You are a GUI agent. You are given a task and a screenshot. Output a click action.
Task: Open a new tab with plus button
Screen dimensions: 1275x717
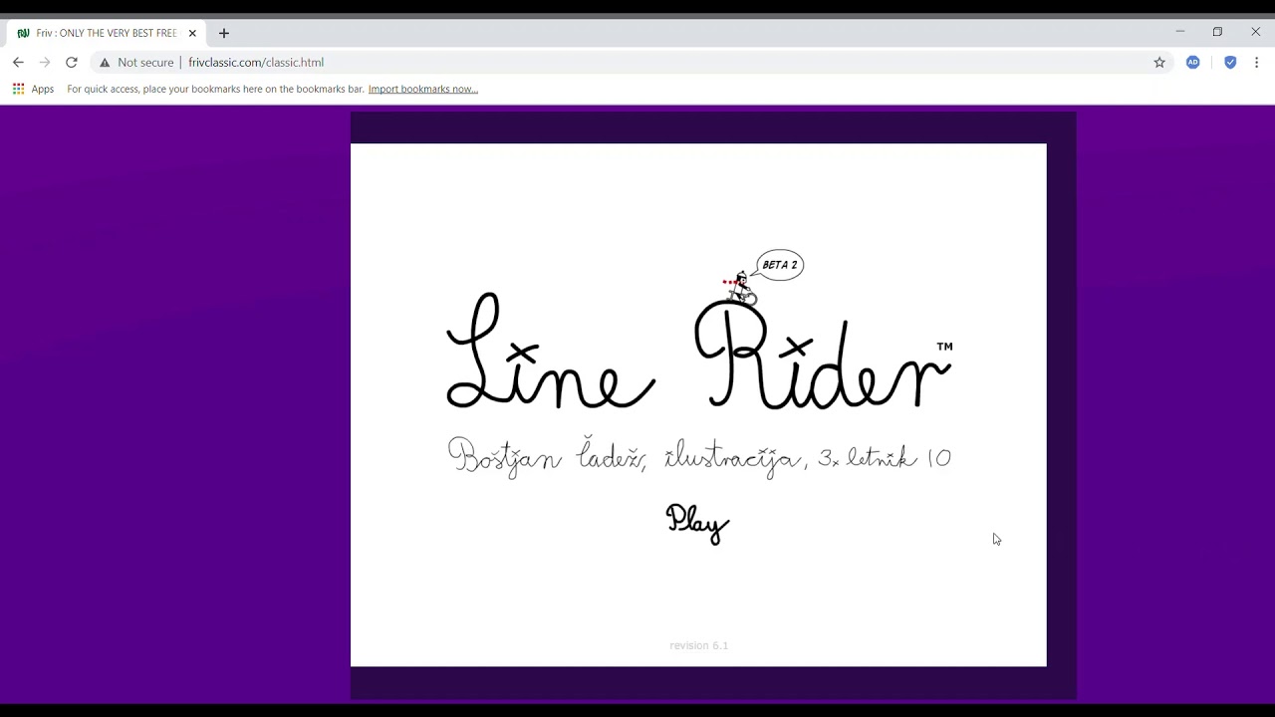(x=224, y=33)
